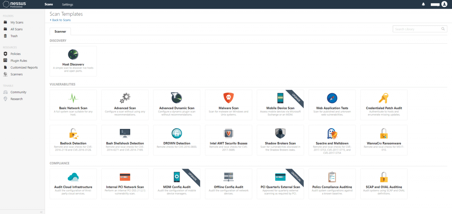Screen dimensions: 452x214
Task: Click the Nessus Professional logo
Action: point(15,4)
